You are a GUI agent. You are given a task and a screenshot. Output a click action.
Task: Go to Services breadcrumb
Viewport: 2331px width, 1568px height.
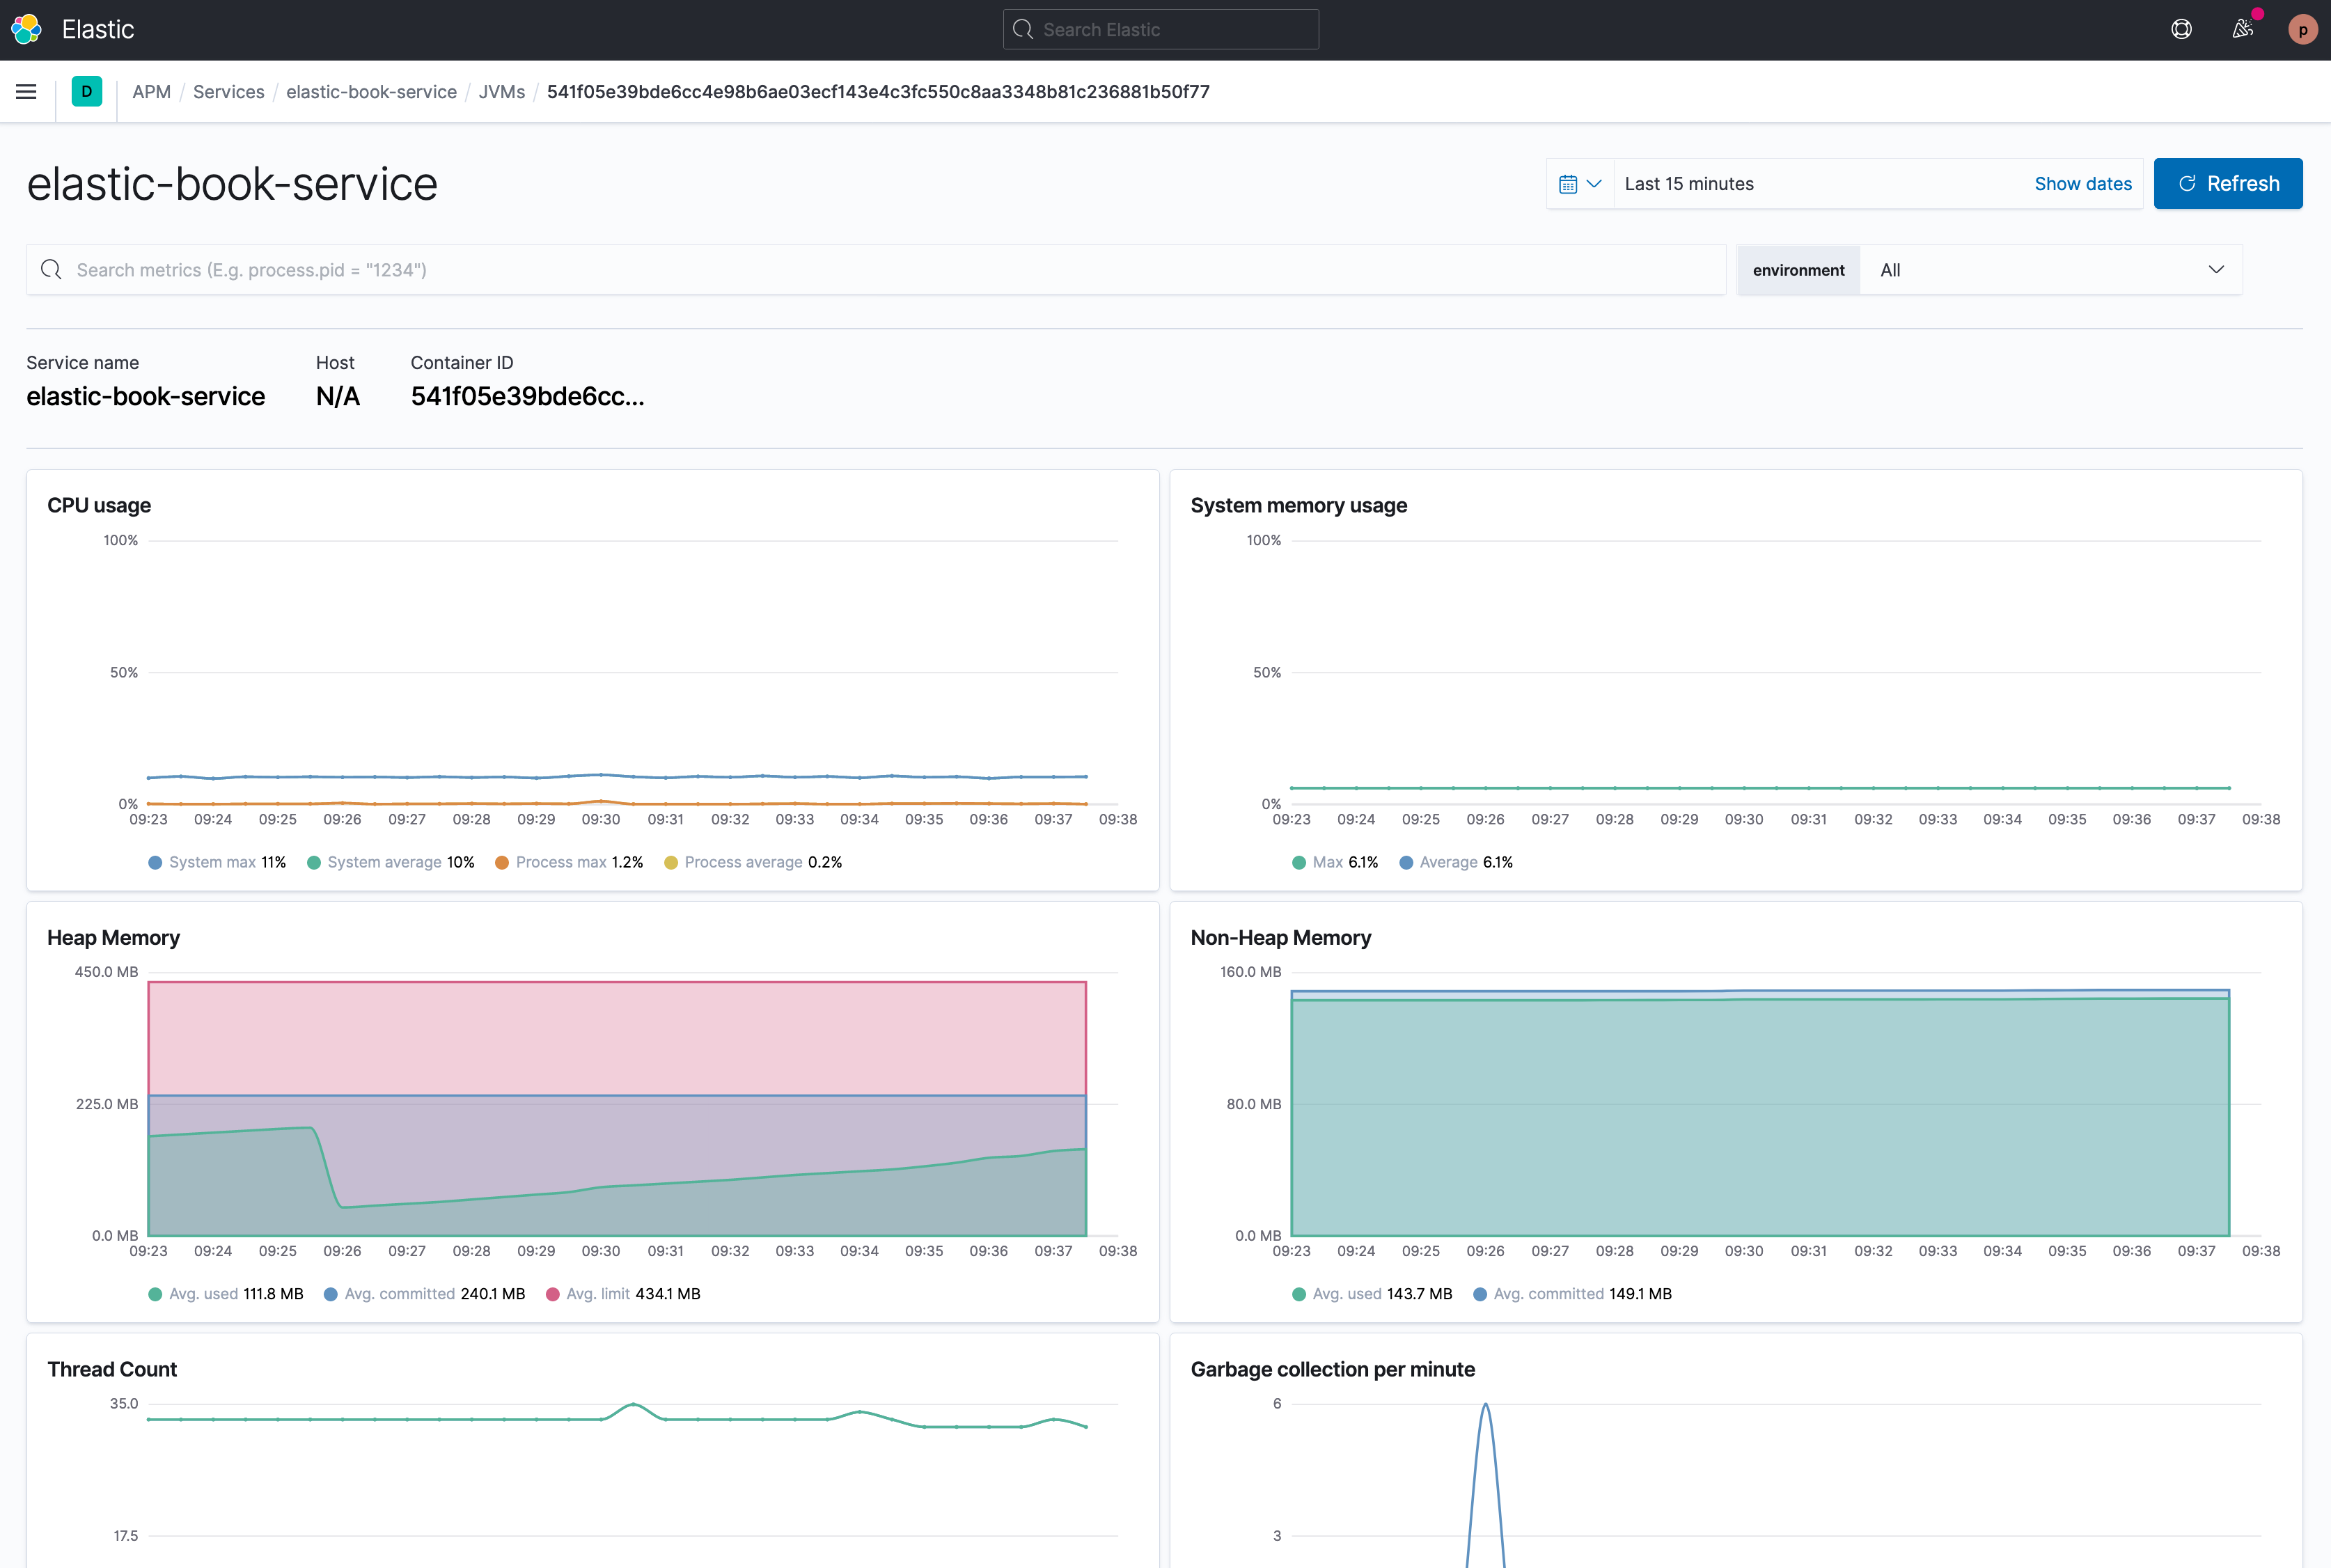228,92
